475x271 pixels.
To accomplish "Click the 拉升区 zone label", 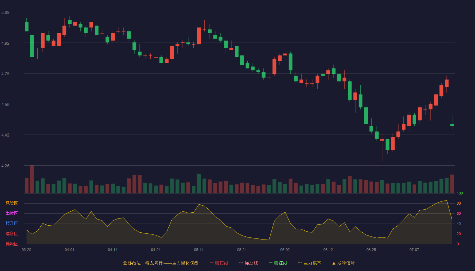I will (12, 224).
